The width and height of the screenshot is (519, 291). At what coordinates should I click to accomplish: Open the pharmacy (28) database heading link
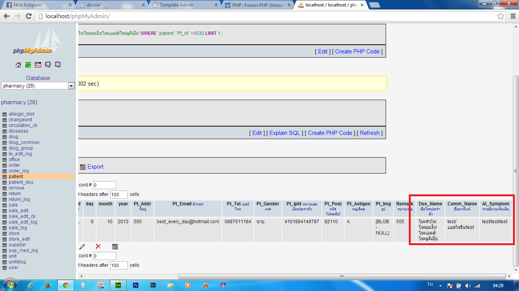(x=19, y=102)
